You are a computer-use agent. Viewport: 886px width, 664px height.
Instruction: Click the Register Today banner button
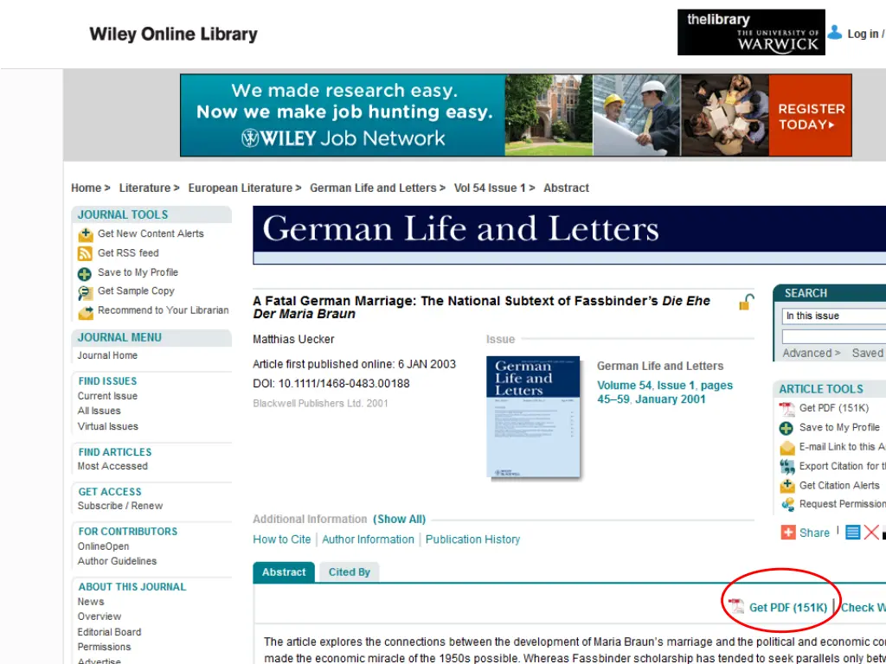pyautogui.click(x=810, y=116)
